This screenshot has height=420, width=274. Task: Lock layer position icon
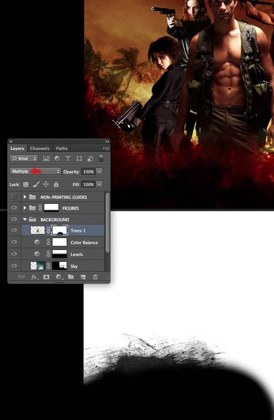(x=46, y=184)
